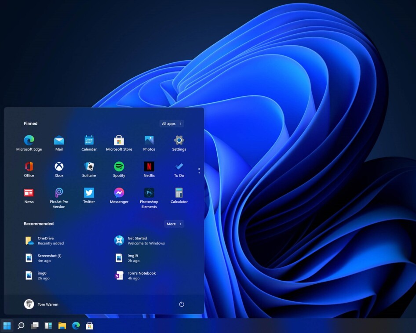
Task: Open the Twitter app
Action: tap(89, 195)
